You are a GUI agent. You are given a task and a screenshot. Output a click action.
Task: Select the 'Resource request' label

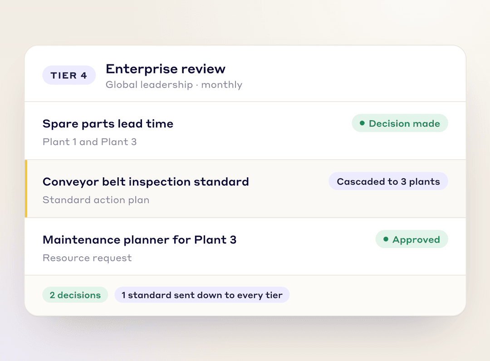[x=87, y=258]
